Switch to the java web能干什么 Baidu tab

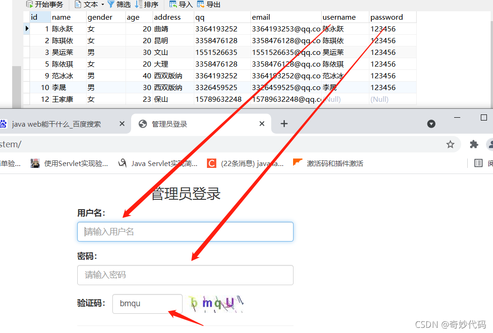tap(57, 124)
